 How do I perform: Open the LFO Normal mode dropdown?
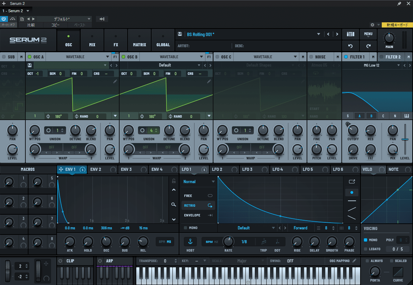click(x=199, y=182)
